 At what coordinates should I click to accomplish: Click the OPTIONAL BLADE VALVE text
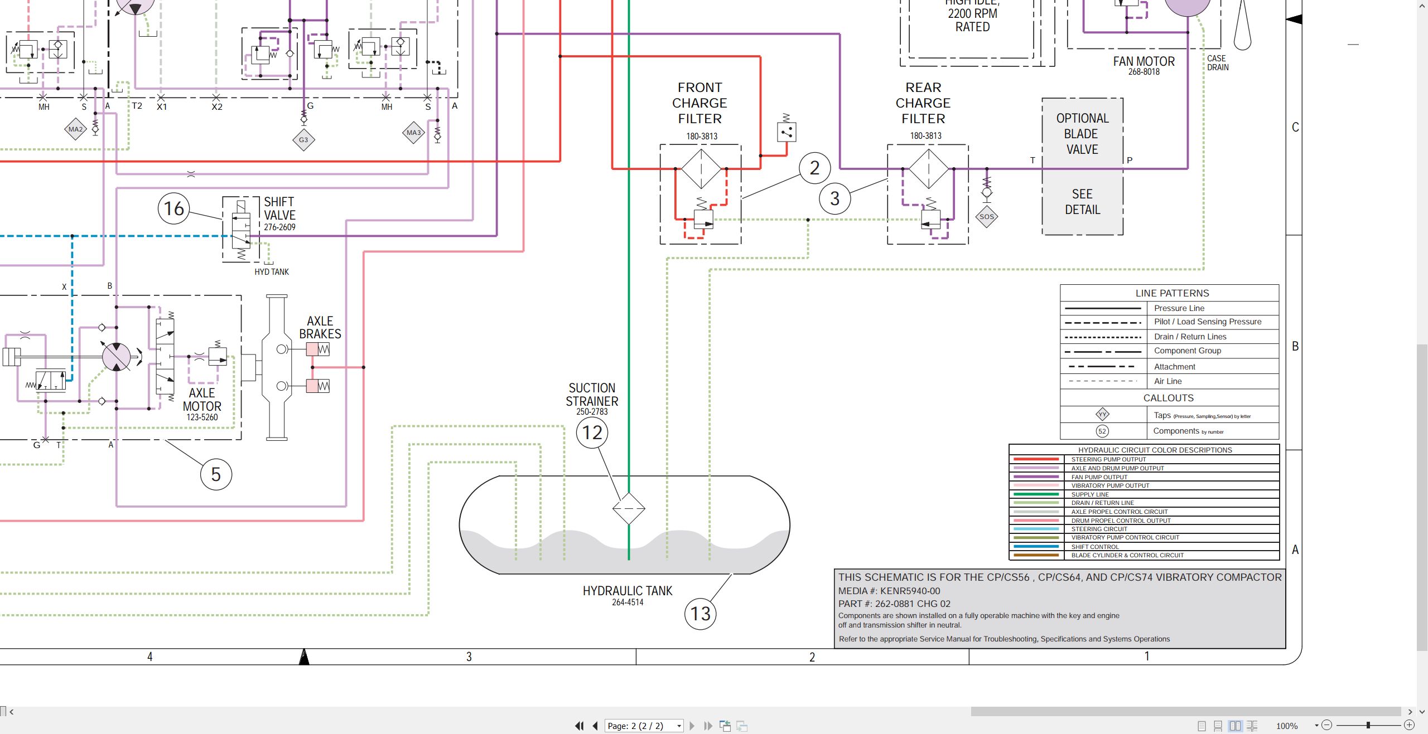point(1082,134)
